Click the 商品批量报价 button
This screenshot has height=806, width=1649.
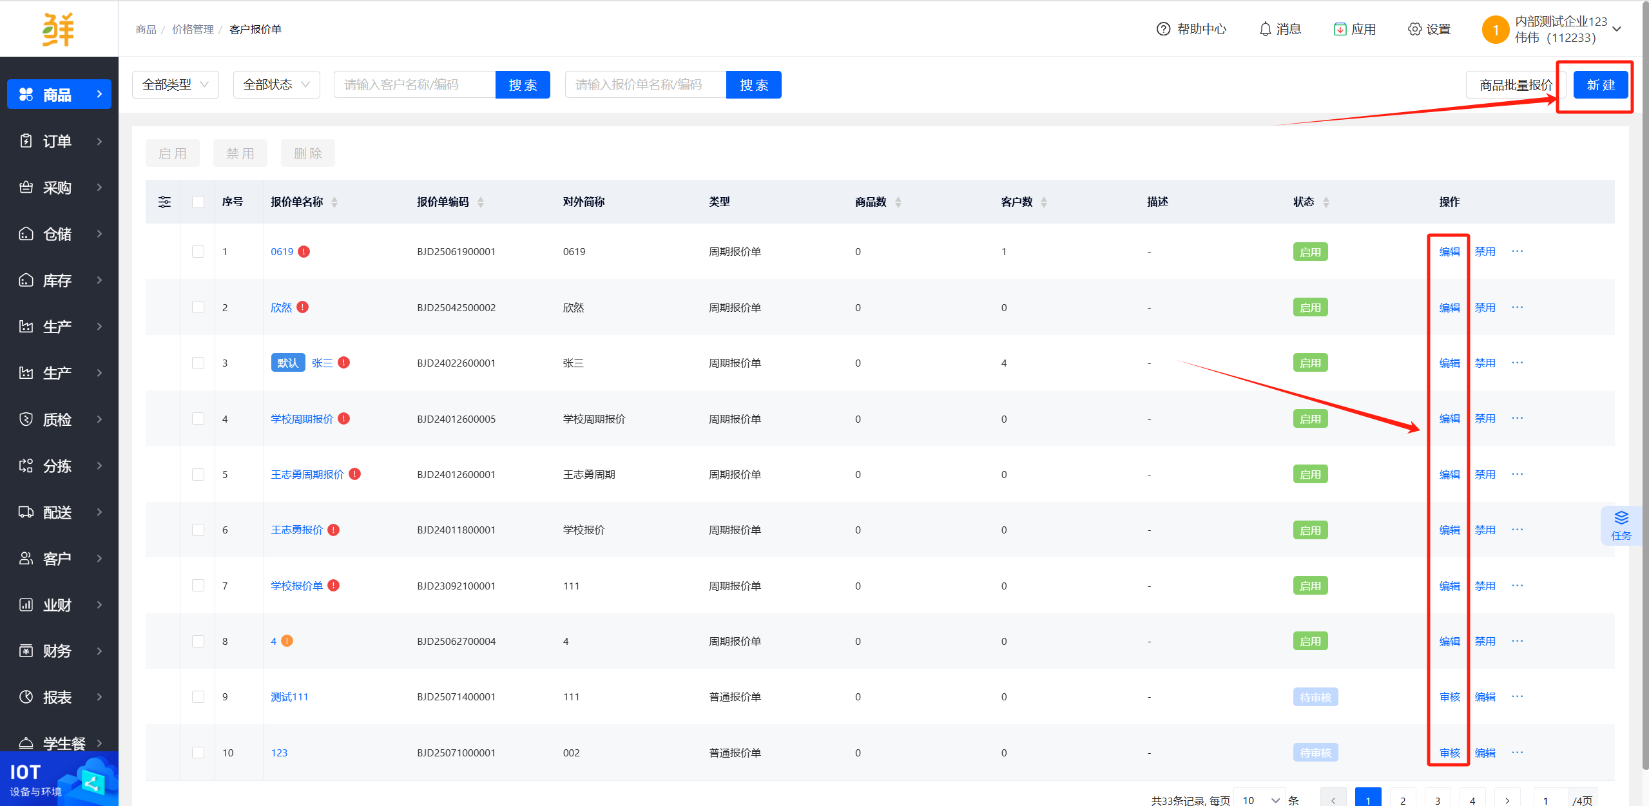[x=1516, y=85]
